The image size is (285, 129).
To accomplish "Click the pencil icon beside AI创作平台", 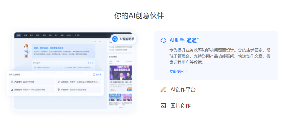I will (x=163, y=89).
